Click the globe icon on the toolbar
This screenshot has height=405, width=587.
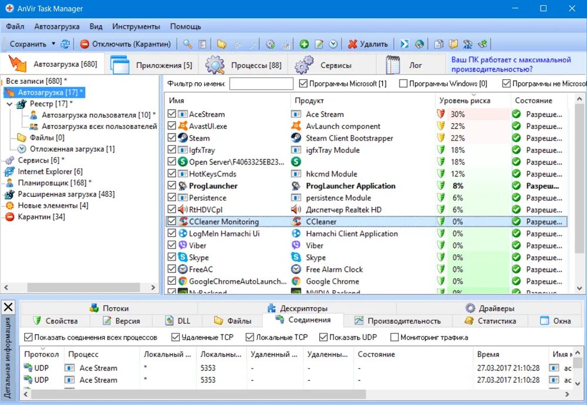420,44
